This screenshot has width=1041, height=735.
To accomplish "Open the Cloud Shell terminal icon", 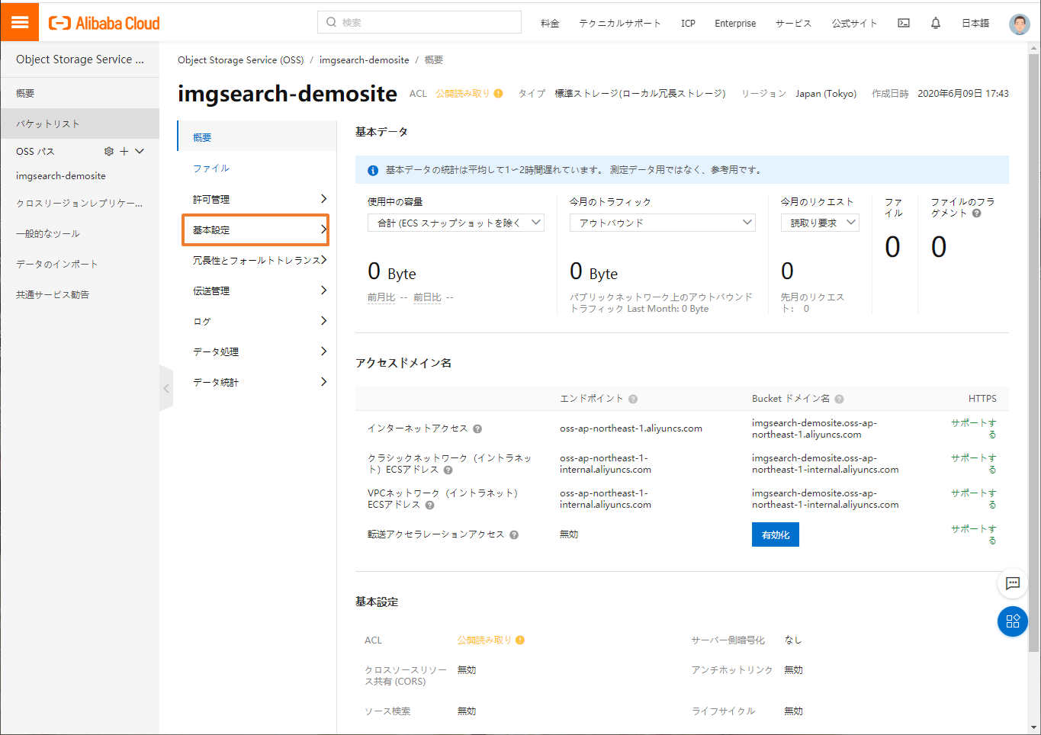I will pyautogui.click(x=904, y=23).
